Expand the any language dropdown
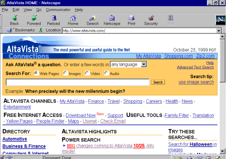The image size is (226, 159). point(144,64)
